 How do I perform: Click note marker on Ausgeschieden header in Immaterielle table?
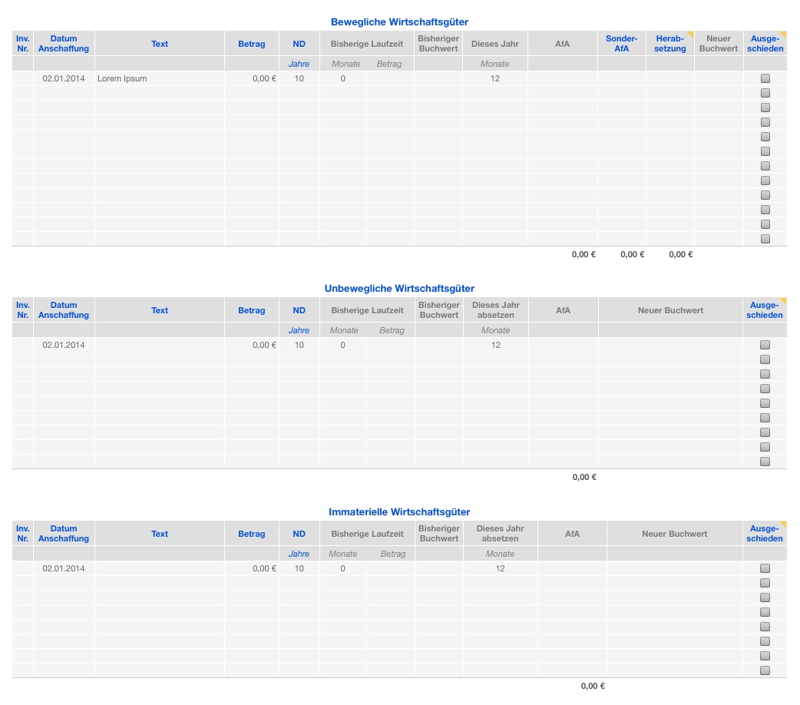pyautogui.click(x=783, y=525)
